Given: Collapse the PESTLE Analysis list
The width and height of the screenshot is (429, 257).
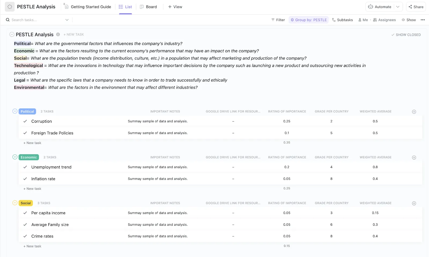Looking at the screenshot, I should (12, 34).
